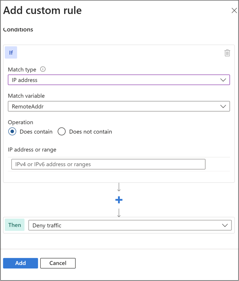Add another condition with the plus icon
This screenshot has width=239, height=281.
[x=119, y=200]
